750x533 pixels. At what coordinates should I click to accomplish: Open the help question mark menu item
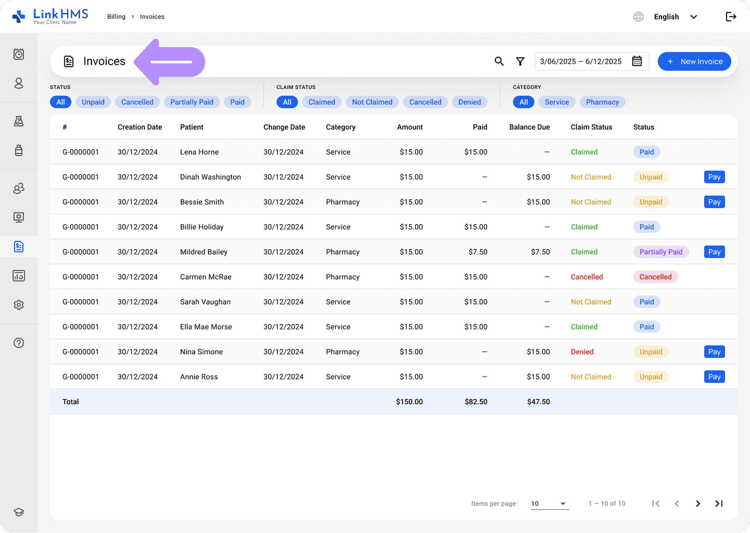click(x=19, y=343)
